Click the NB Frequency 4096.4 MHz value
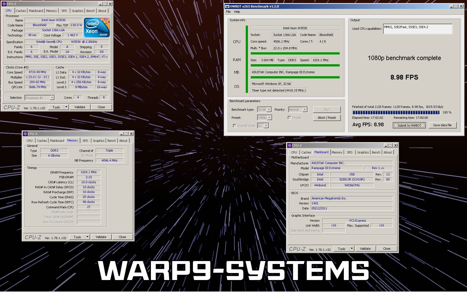The image size is (467, 292). [110, 160]
